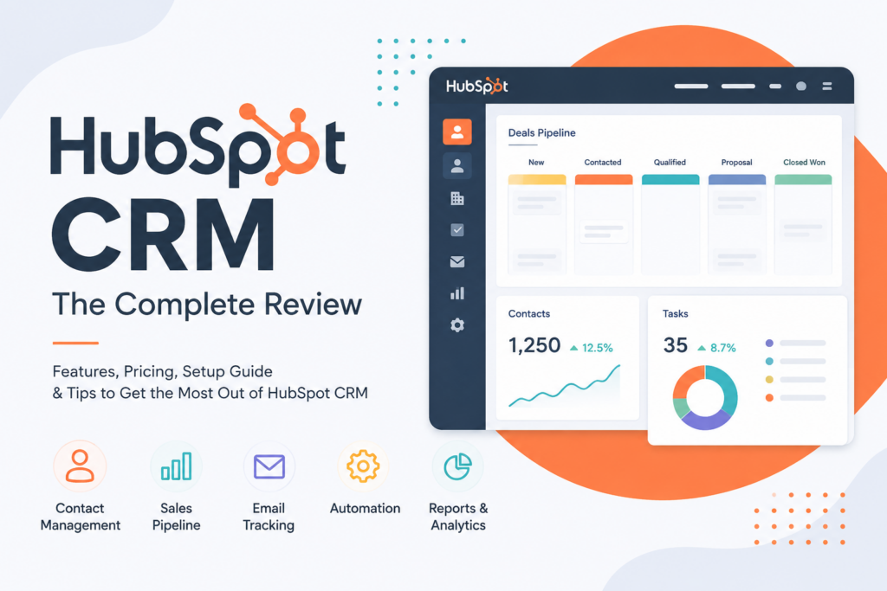Click the tasks donut chart
The image size is (887, 591).
click(705, 397)
